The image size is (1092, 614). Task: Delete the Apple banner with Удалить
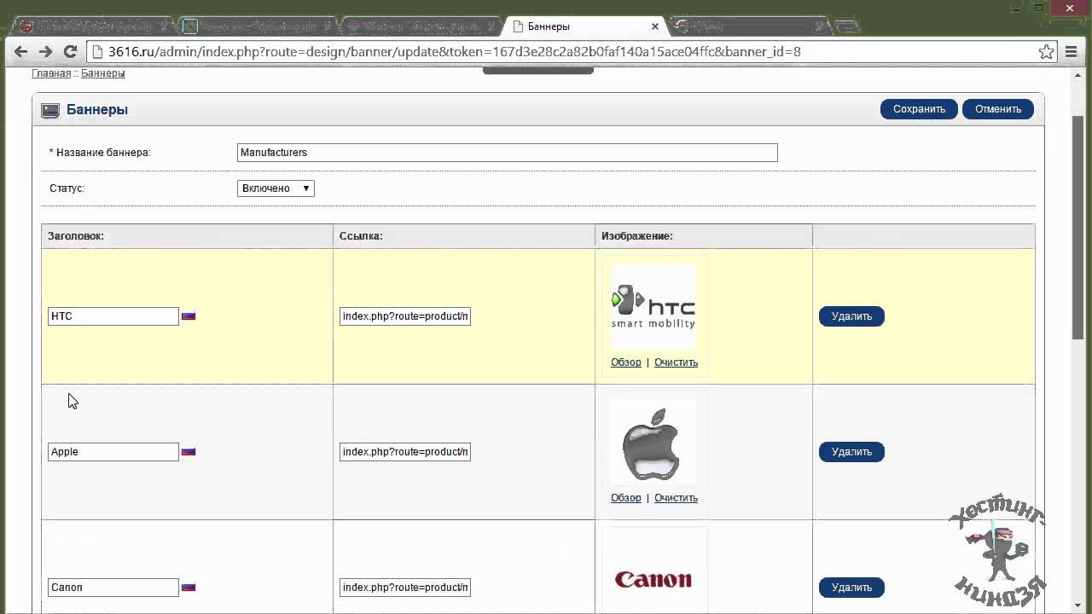(851, 452)
